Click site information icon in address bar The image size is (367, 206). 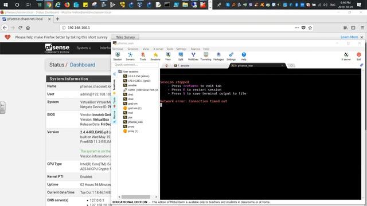point(64,27)
